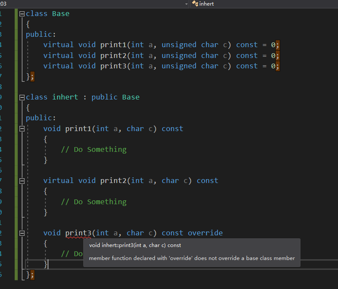Collapse the print2 function body in inhert
Screen dimensions: 338x289
[22, 181]
